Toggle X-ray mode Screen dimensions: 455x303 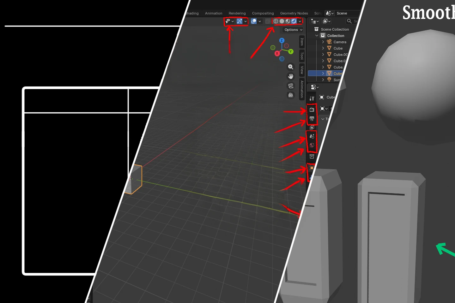coord(268,21)
